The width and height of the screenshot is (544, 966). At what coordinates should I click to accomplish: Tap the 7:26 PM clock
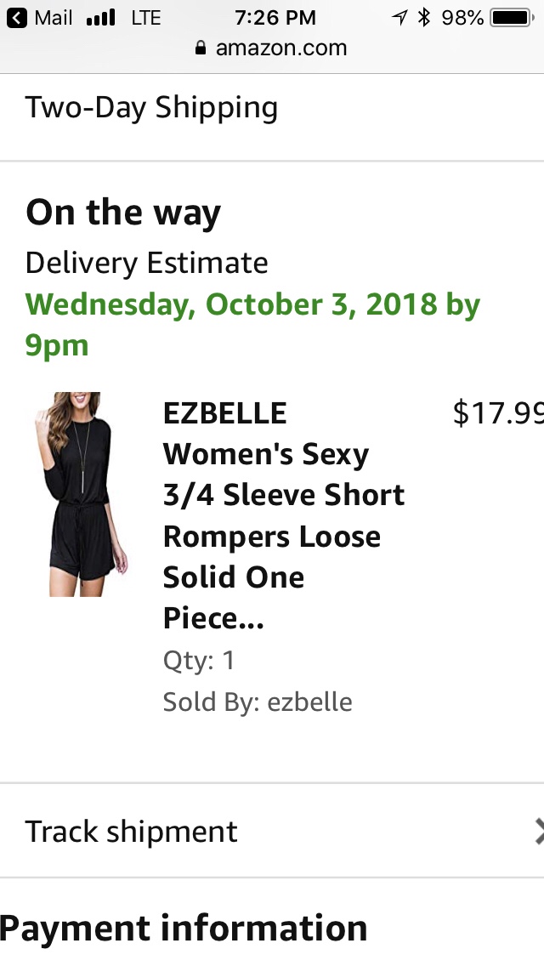(275, 18)
